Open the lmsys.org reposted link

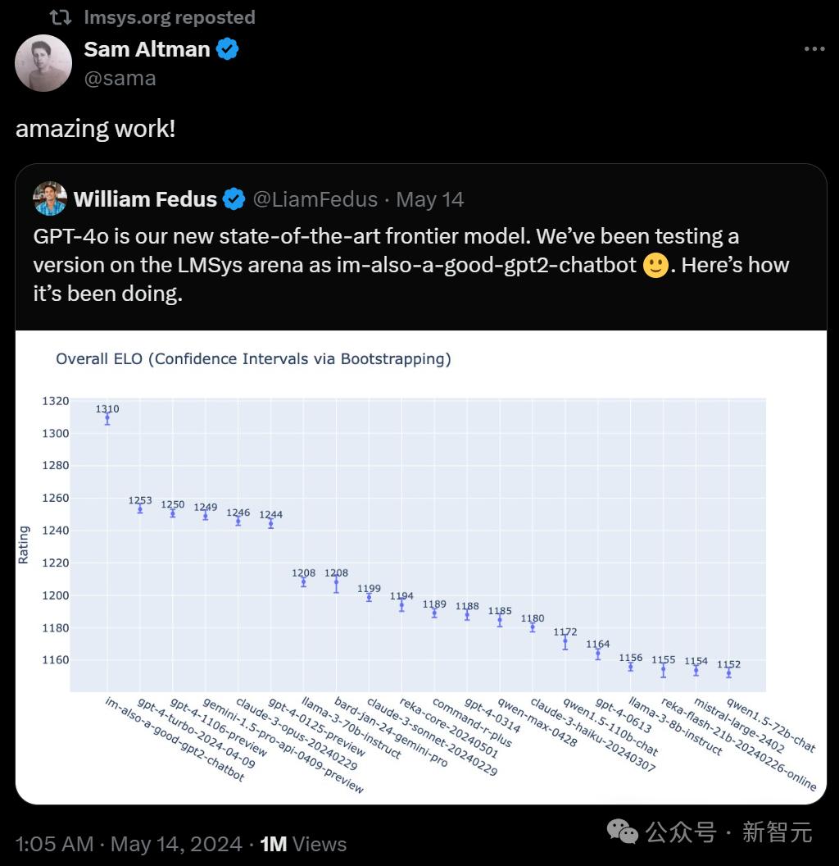click(x=170, y=17)
